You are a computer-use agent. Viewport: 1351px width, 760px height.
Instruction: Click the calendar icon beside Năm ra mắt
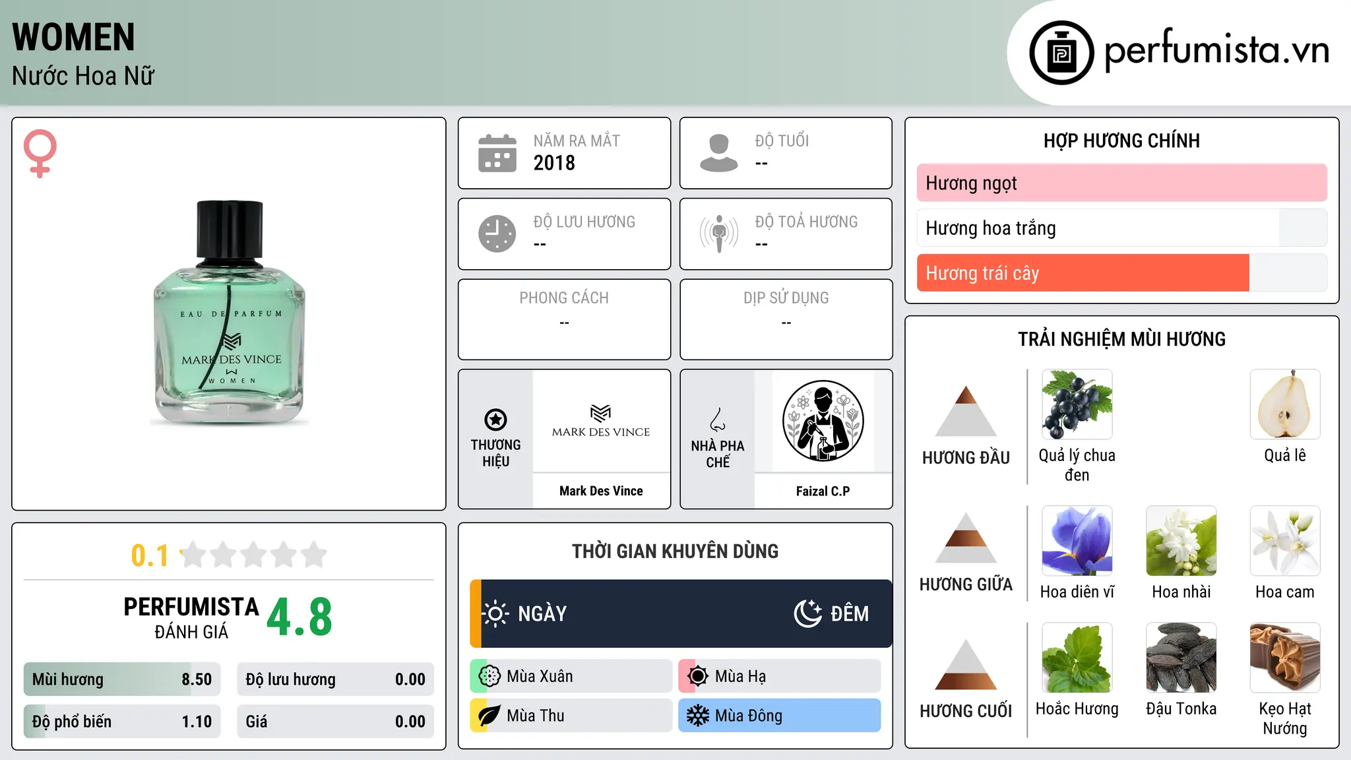pyautogui.click(x=497, y=153)
